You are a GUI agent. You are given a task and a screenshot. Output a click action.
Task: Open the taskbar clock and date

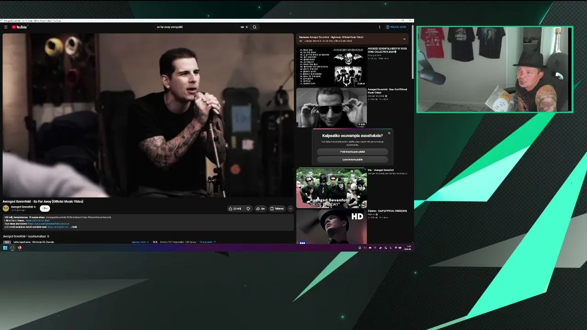click(x=408, y=248)
